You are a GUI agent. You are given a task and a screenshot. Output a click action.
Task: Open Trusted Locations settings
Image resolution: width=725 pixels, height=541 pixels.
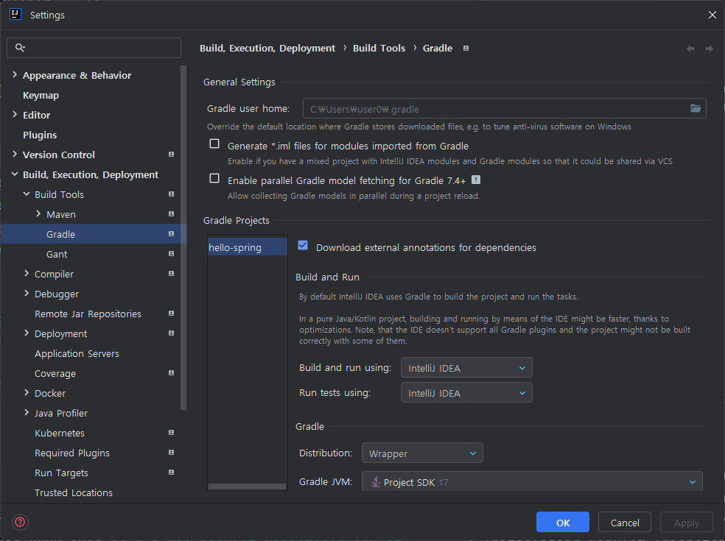click(74, 492)
